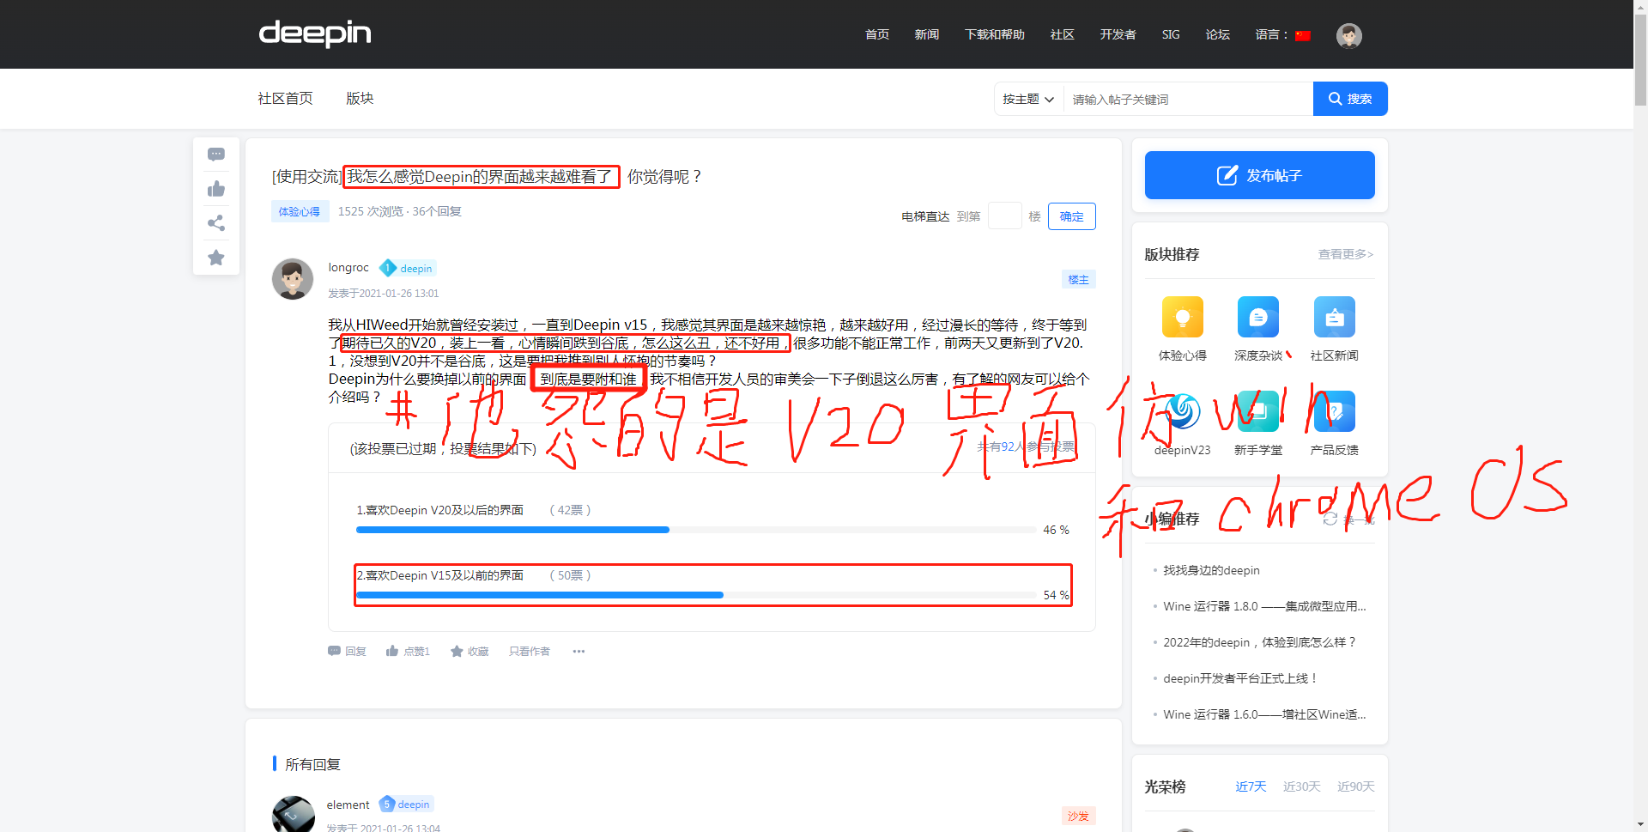The height and width of the screenshot is (832, 1648).
Task: Click the element username link
Action: [348, 805]
